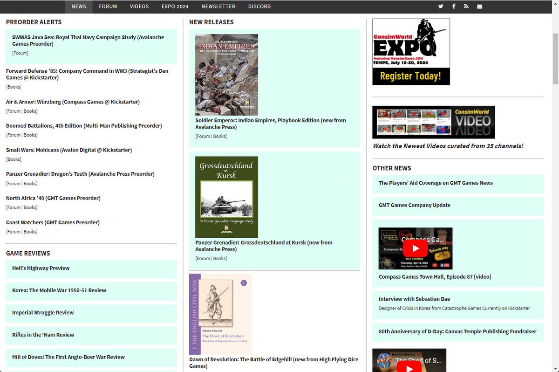Viewport: 559px width, 372px height.
Task: Open [Forum] link under Soldier Emperor release
Action: (x=202, y=136)
